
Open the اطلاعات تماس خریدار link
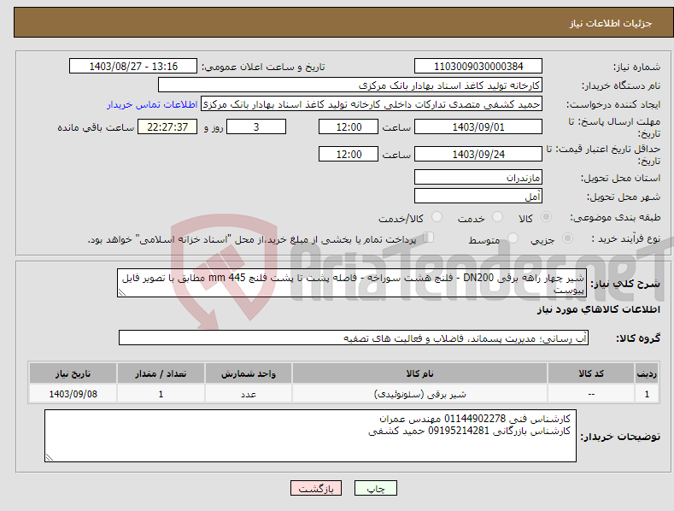pos(152,104)
